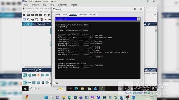
Task: Open the Physical tab of Laptop0
Action: [57, 14]
